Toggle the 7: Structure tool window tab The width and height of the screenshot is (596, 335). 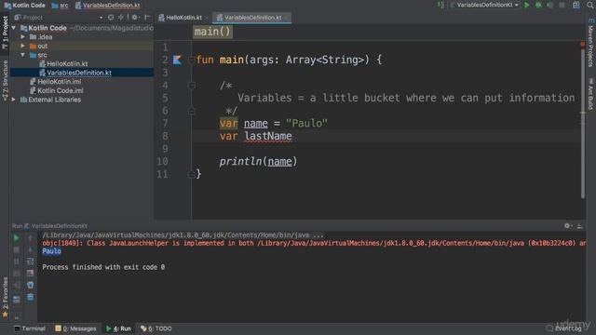5,81
